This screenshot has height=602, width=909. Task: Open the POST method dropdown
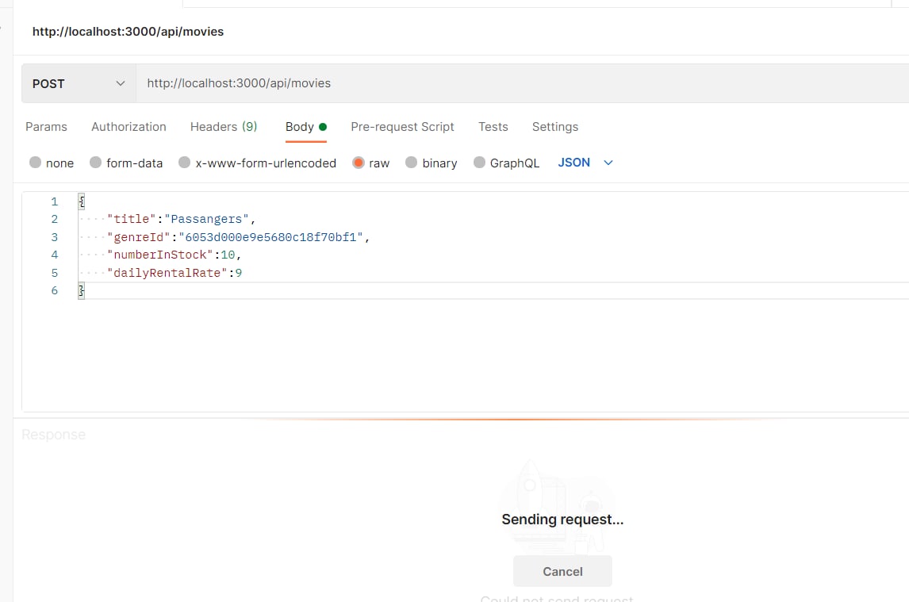79,83
